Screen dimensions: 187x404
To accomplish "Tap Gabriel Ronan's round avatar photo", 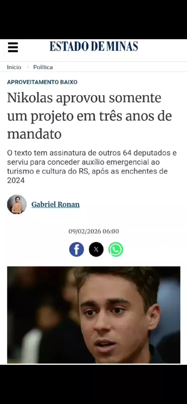I will pos(17,204).
